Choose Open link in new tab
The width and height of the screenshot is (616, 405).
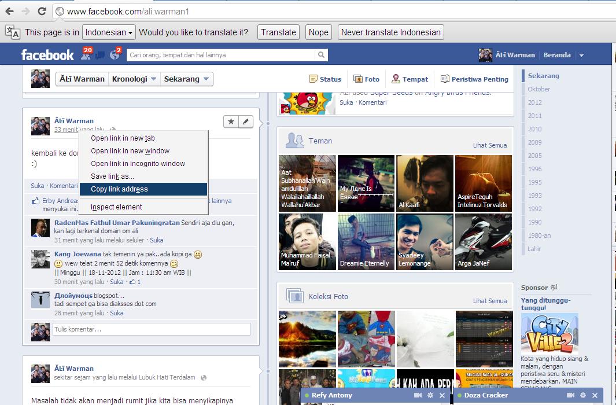(143, 138)
